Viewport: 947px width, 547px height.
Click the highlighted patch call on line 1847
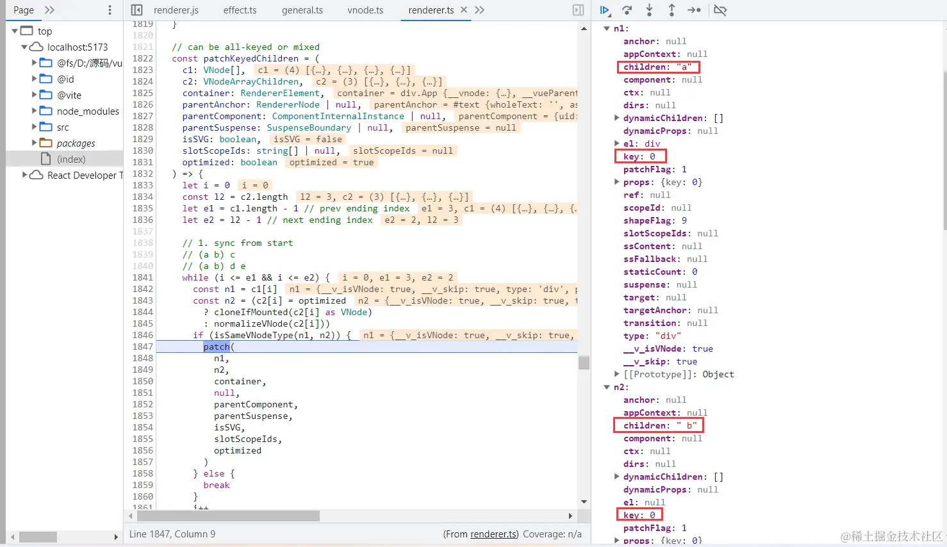217,347
